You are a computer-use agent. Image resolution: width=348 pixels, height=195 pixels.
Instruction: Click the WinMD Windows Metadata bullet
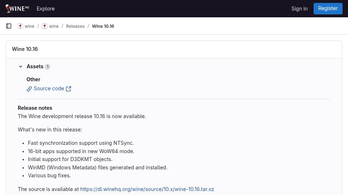98,168
